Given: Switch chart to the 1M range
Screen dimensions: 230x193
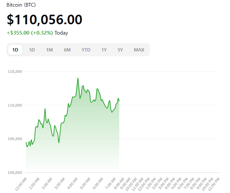Looking at the screenshot, I should point(49,50).
